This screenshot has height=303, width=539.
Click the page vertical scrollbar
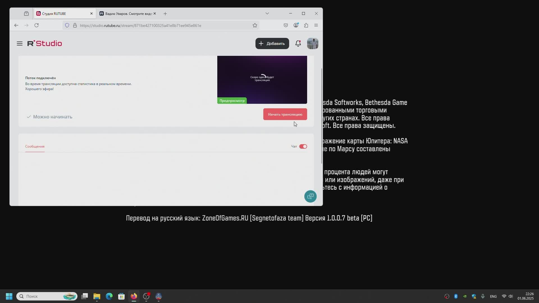tap(322, 116)
